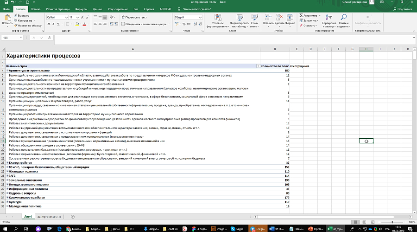The width and height of the screenshot is (417, 232).
Task: Open Fill (Заполнить) dropdown
Action: coord(309,20)
